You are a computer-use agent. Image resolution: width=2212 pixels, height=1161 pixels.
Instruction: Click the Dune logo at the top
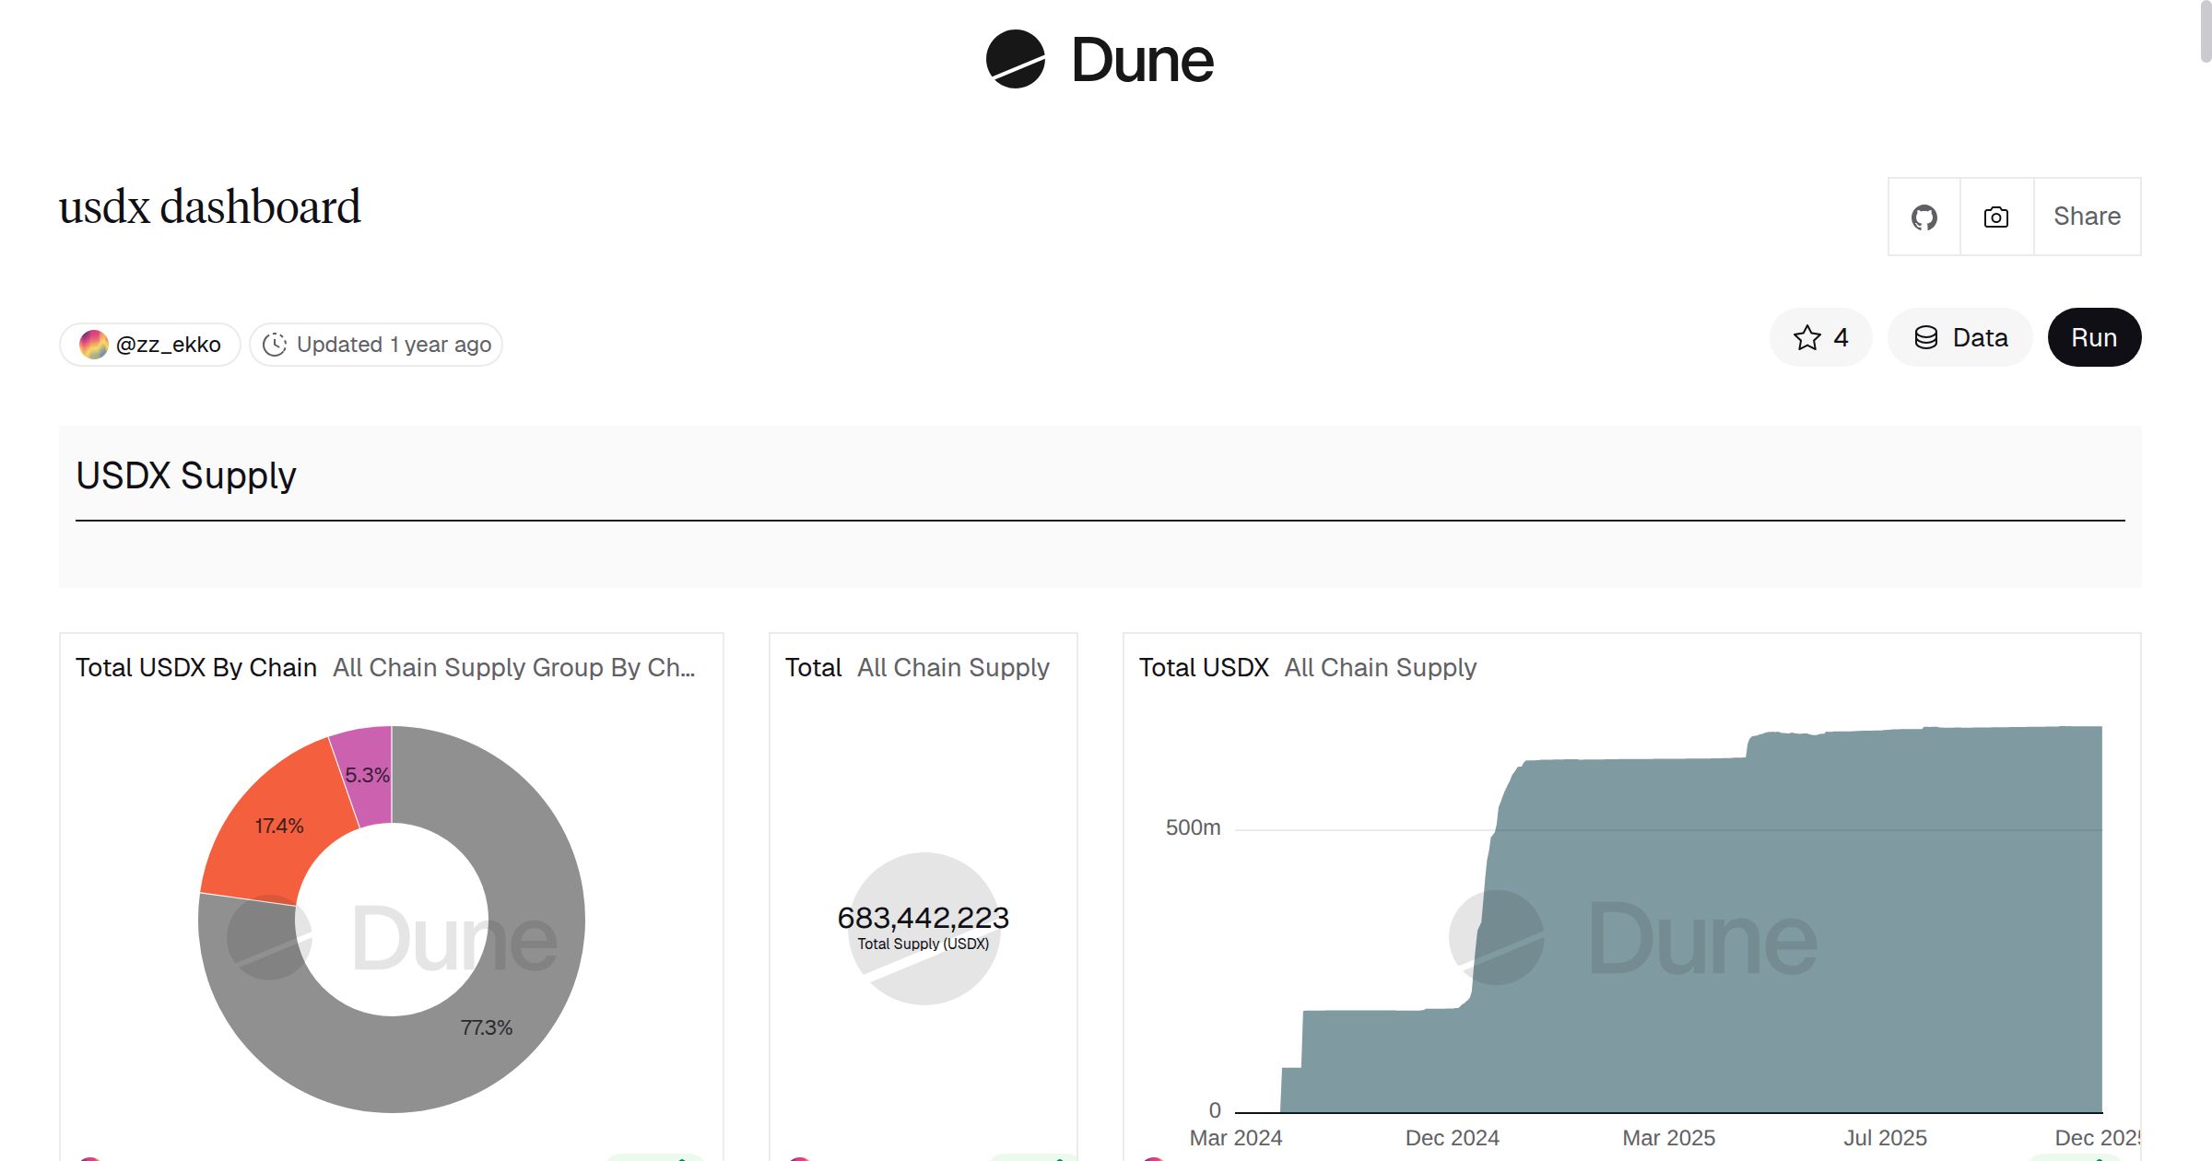click(1097, 60)
